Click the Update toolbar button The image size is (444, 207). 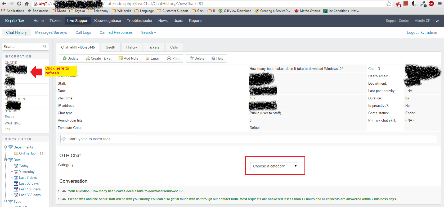[x=70, y=58]
